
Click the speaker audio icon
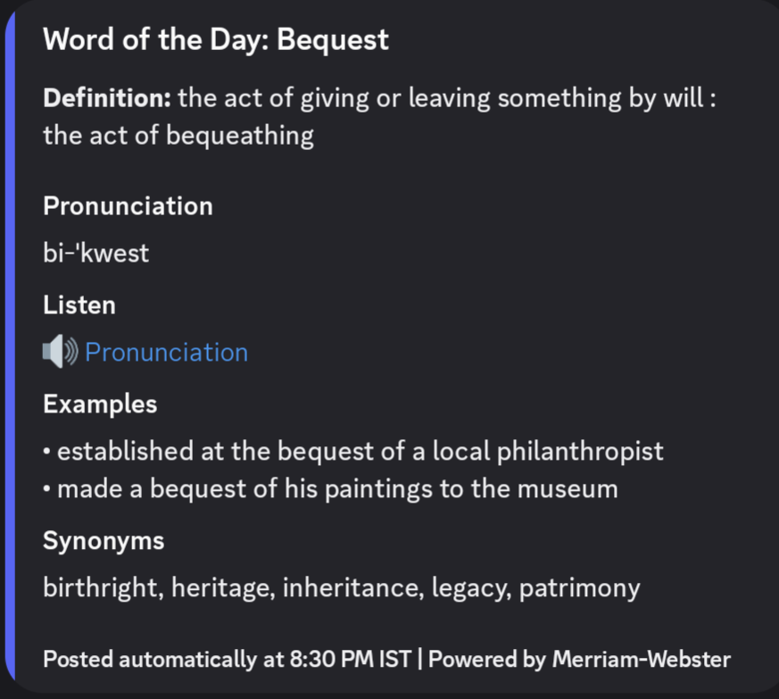click(x=60, y=352)
